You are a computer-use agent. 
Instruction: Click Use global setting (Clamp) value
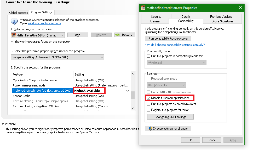[91, 106]
